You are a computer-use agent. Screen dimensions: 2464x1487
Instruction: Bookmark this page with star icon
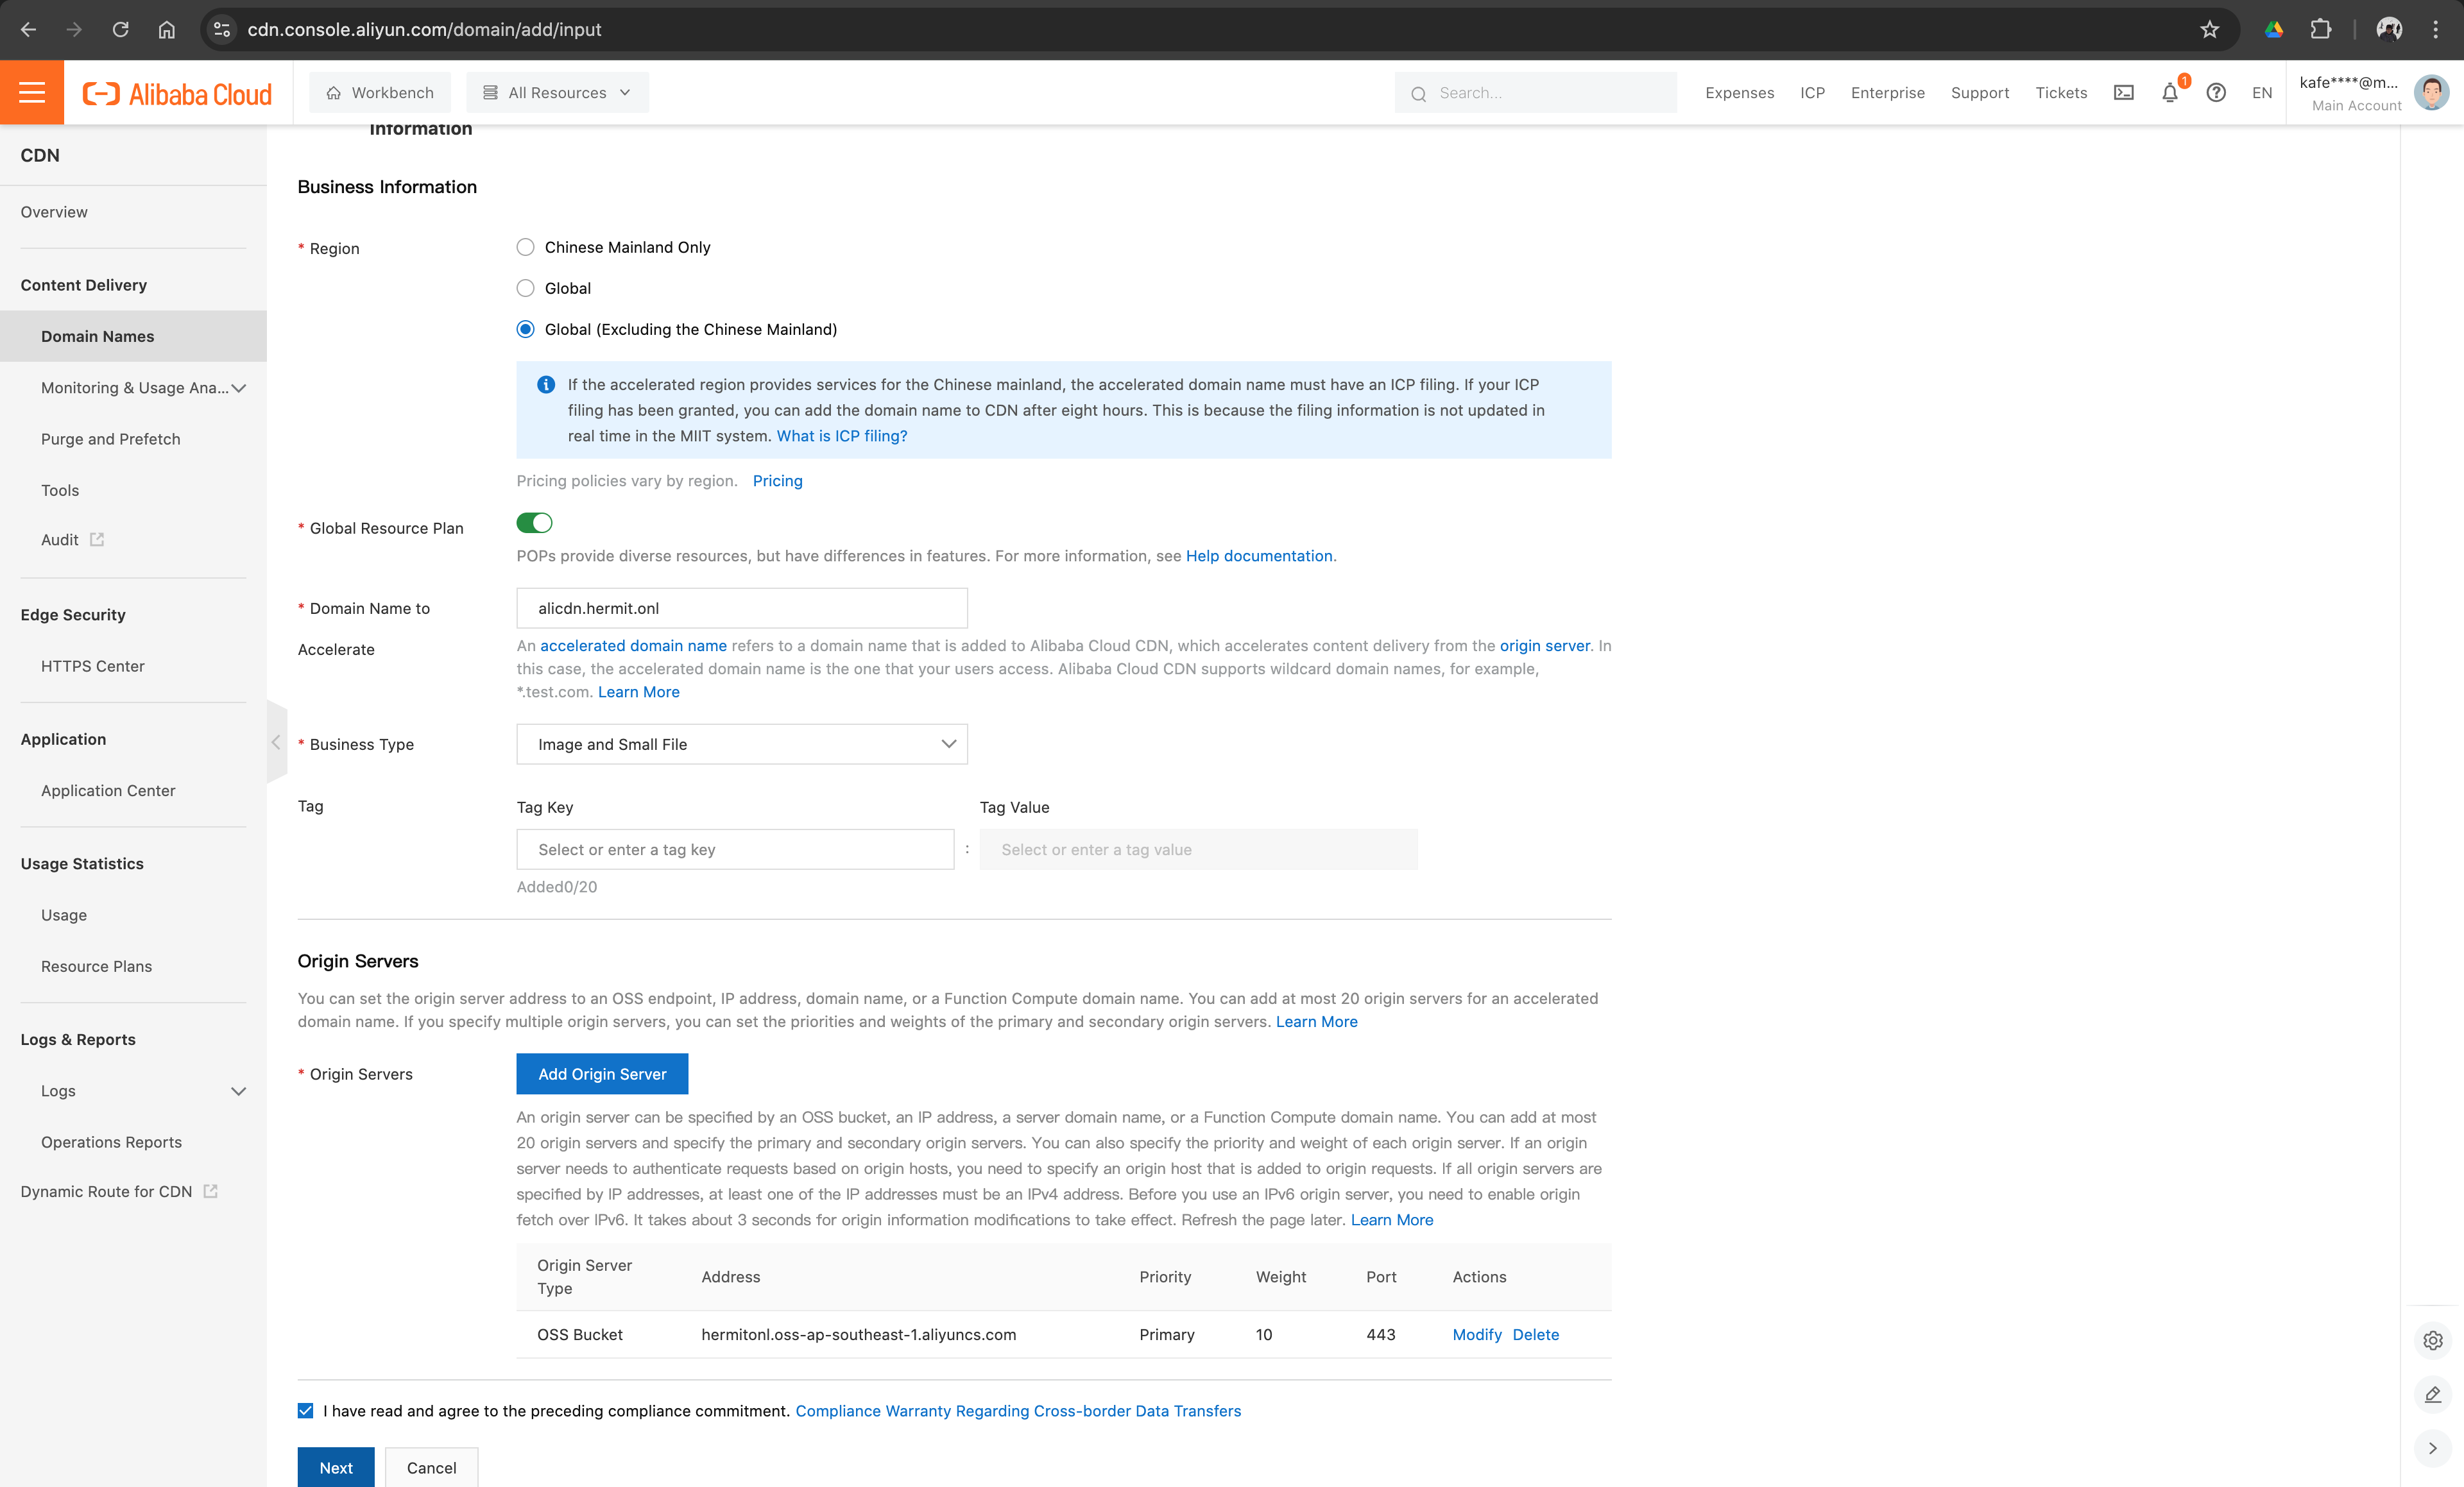(2209, 29)
